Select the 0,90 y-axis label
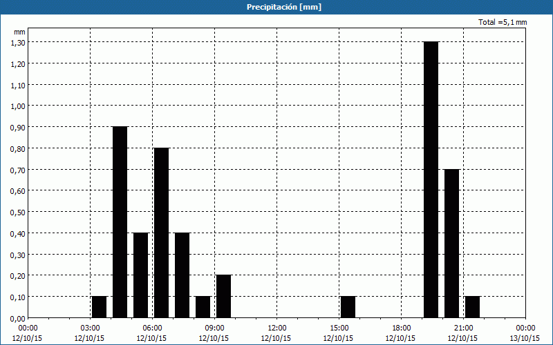This screenshot has width=553, height=345. click(18, 127)
